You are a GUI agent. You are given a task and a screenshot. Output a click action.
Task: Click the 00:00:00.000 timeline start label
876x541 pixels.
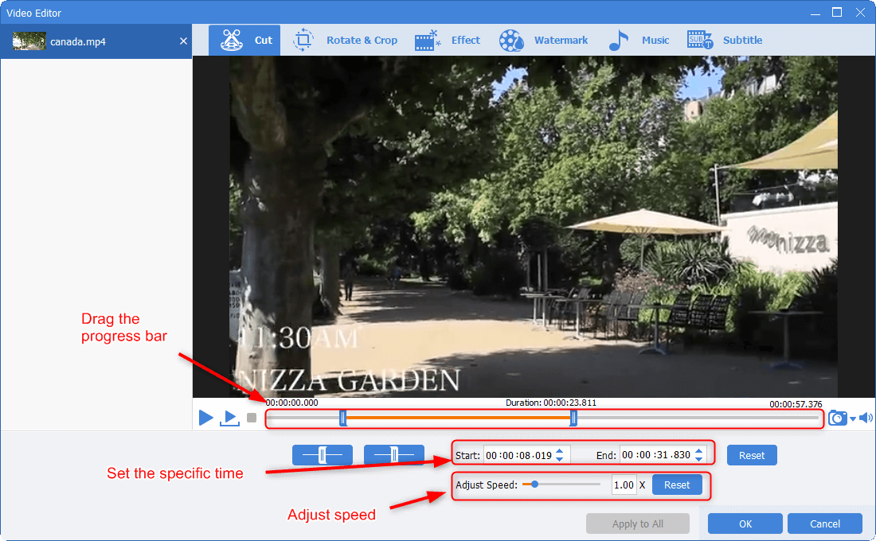(x=291, y=403)
